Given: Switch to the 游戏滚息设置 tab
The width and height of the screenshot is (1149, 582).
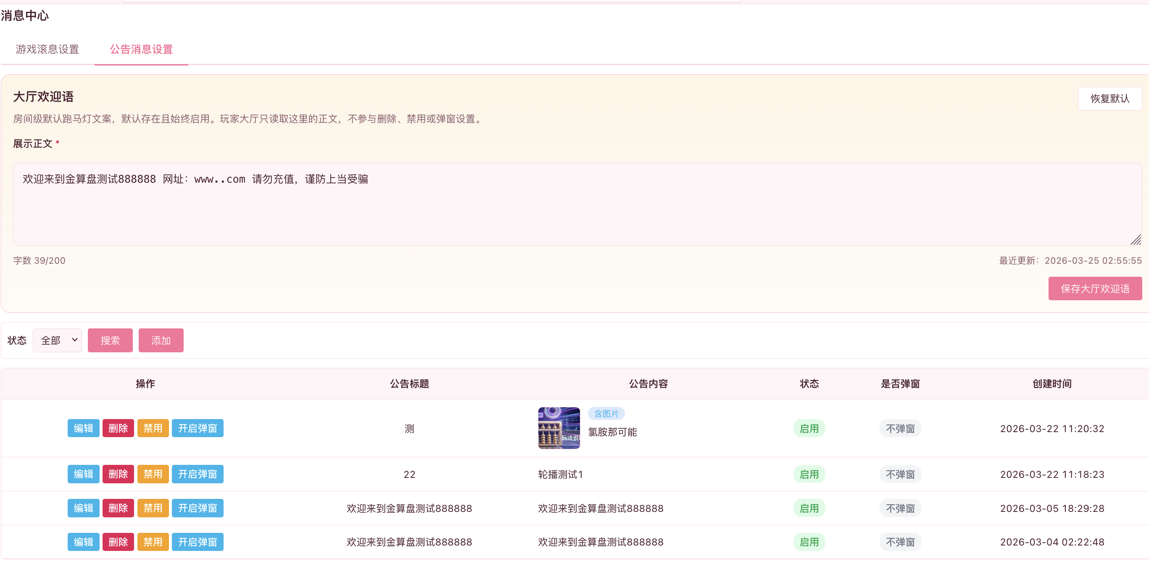Looking at the screenshot, I should (47, 49).
